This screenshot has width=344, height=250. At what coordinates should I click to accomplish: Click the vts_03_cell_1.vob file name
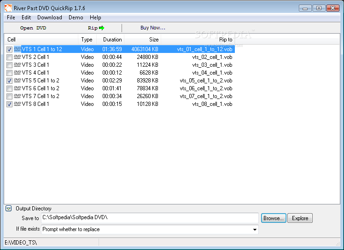pos(212,65)
